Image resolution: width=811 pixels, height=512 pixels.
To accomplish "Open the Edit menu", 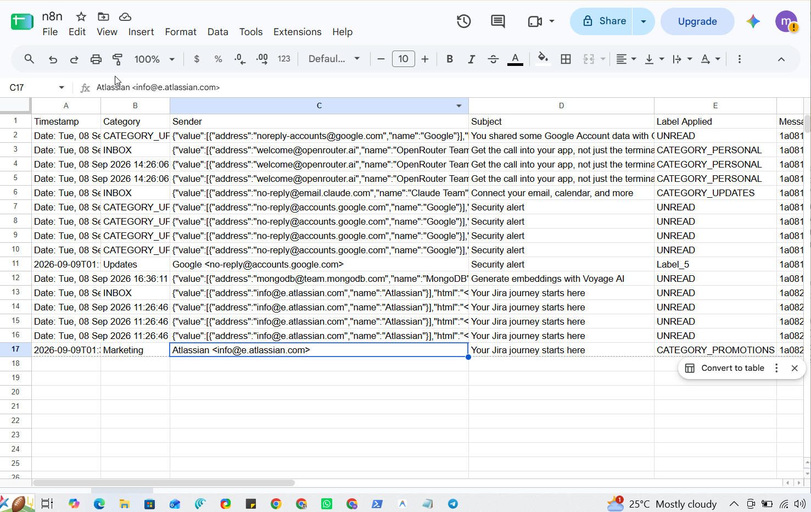I will [x=77, y=32].
